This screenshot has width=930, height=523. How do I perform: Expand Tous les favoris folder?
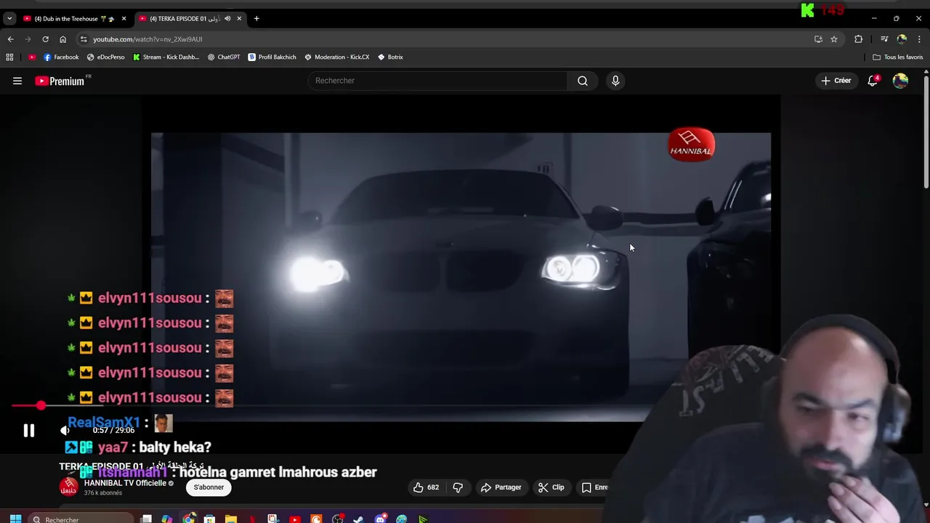(898, 57)
